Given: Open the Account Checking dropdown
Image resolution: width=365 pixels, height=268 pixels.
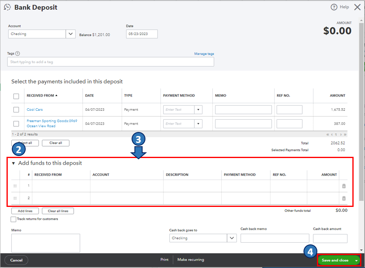Looking at the screenshot, I should coord(70,34).
